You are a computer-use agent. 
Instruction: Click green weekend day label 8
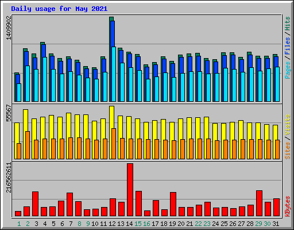[x=79, y=224]
